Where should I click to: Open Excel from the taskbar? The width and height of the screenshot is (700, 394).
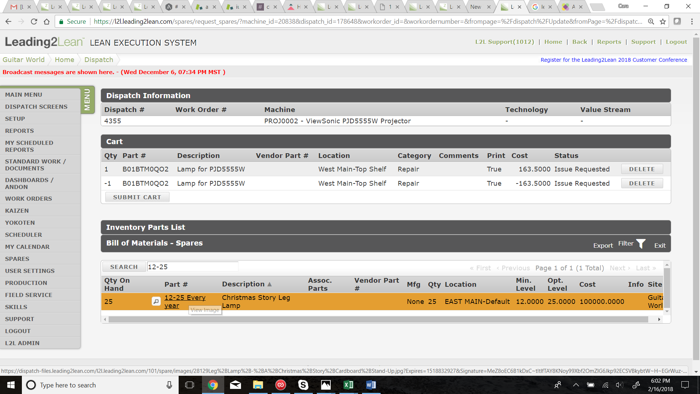pyautogui.click(x=348, y=385)
